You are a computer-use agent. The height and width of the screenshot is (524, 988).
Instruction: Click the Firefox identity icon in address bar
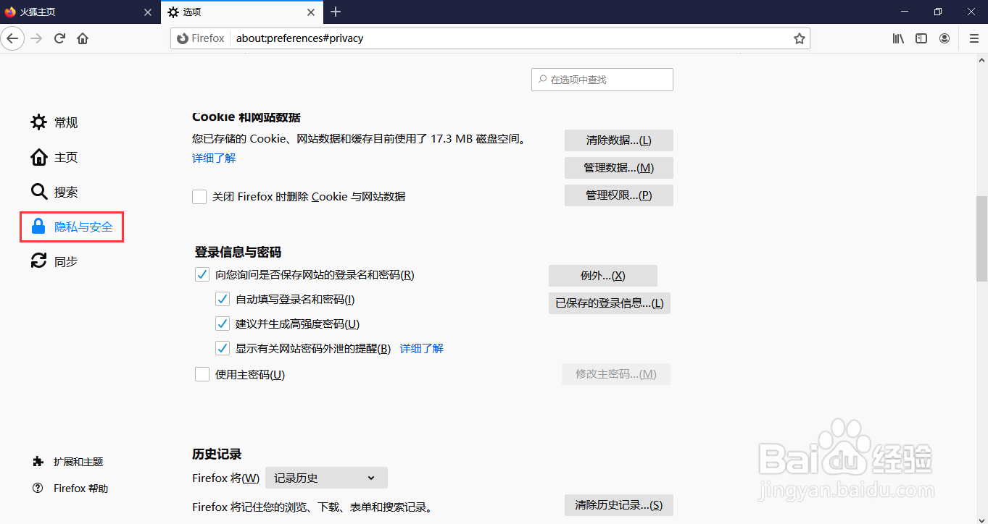183,38
